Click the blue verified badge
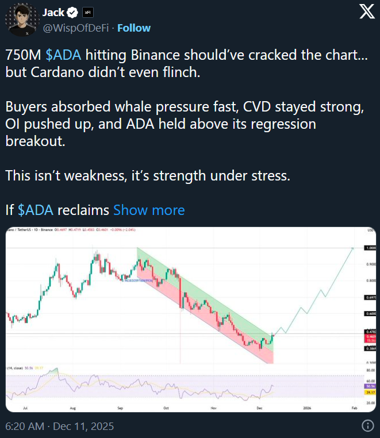380x438 pixels. click(74, 12)
